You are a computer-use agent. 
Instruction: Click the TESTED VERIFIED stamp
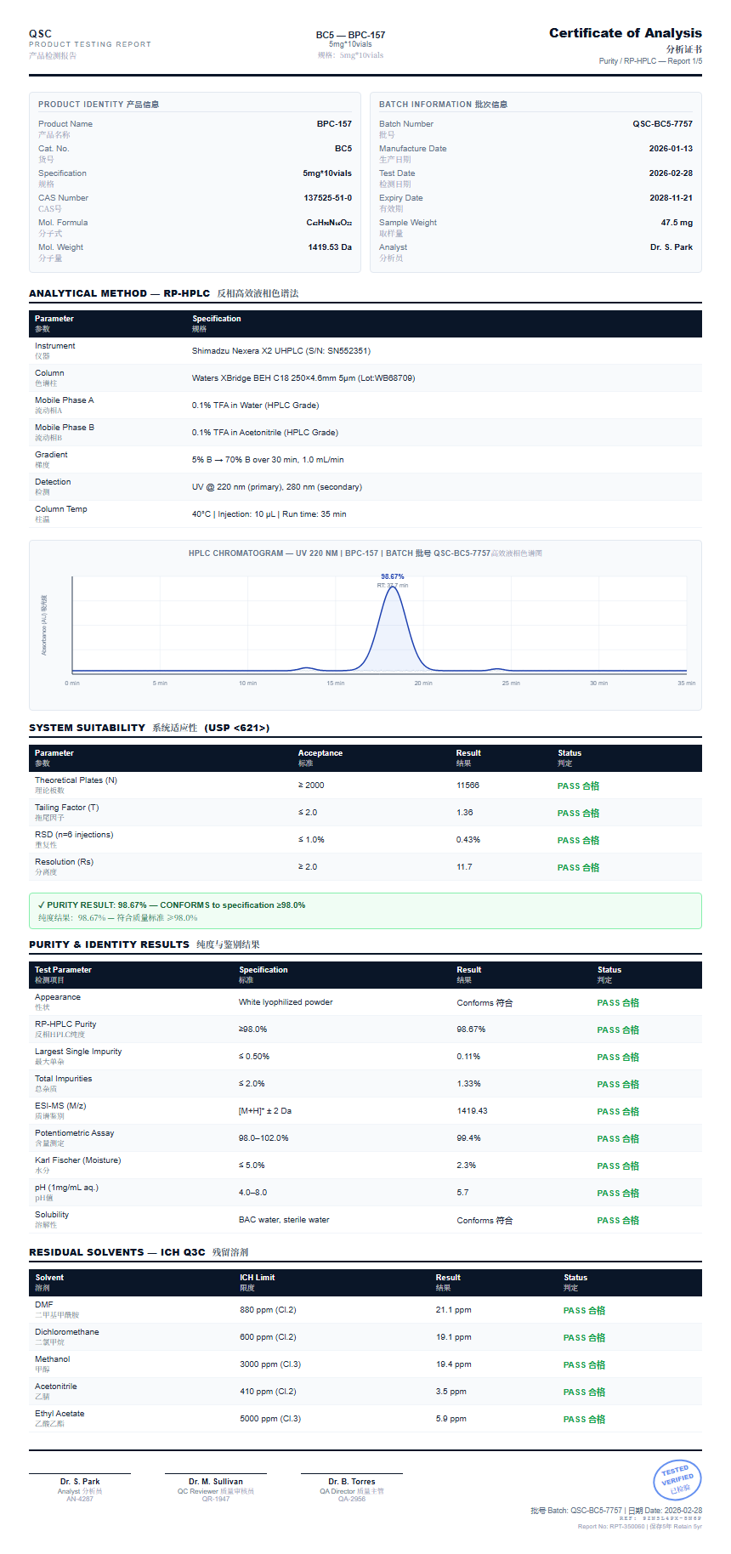point(677,1480)
